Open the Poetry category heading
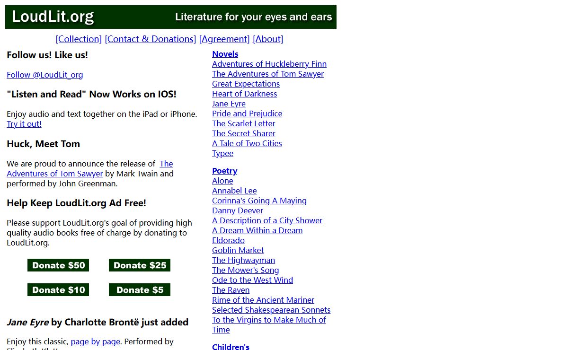Screen dimensions: 568x350 225,171
